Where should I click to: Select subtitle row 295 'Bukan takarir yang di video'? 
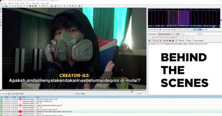click(x=111, y=99)
